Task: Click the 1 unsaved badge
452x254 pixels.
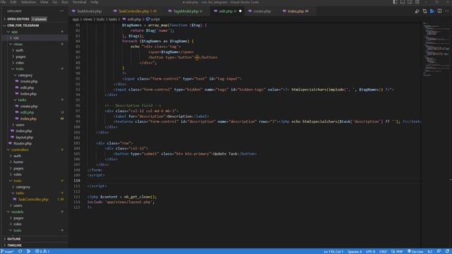Action: [x=40, y=19]
